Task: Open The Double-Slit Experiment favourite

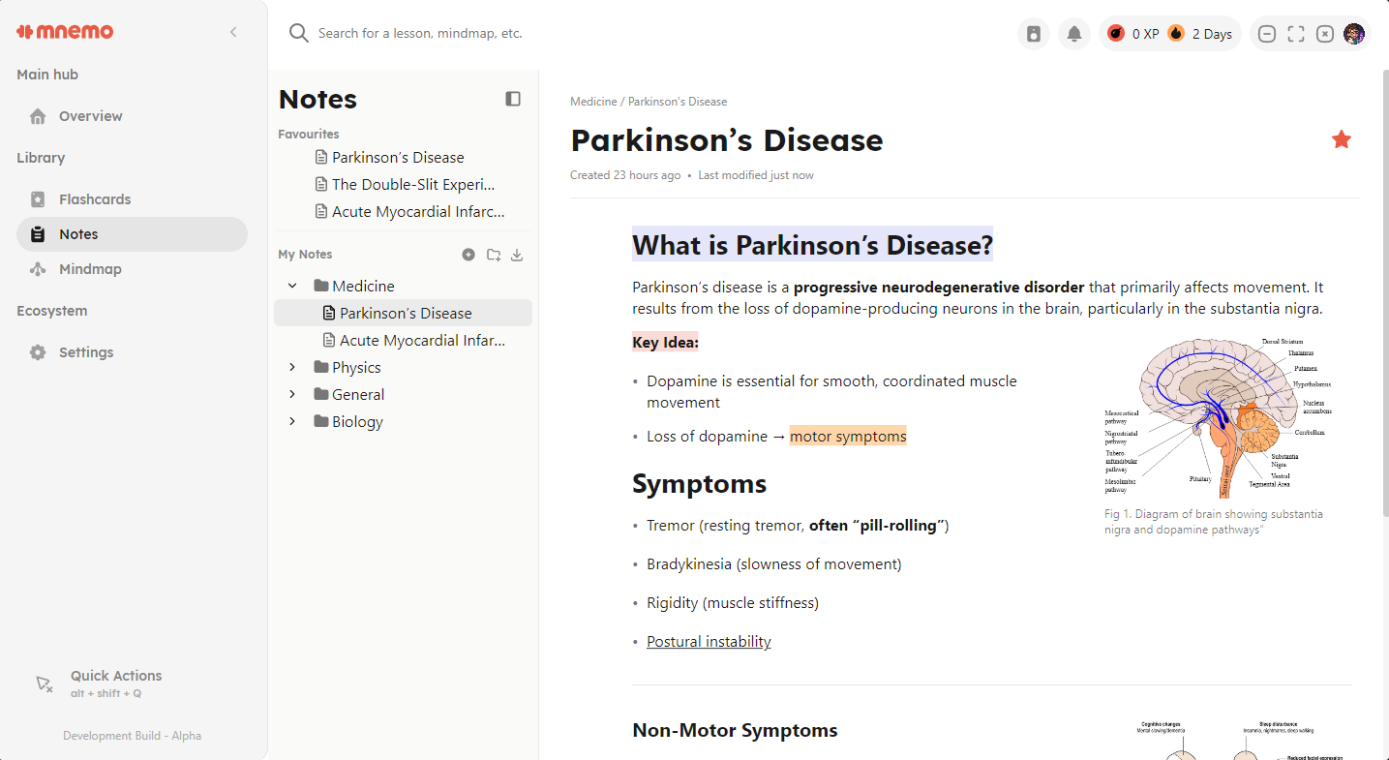Action: [x=413, y=184]
